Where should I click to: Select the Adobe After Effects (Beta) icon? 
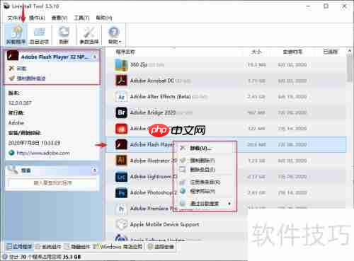121,97
